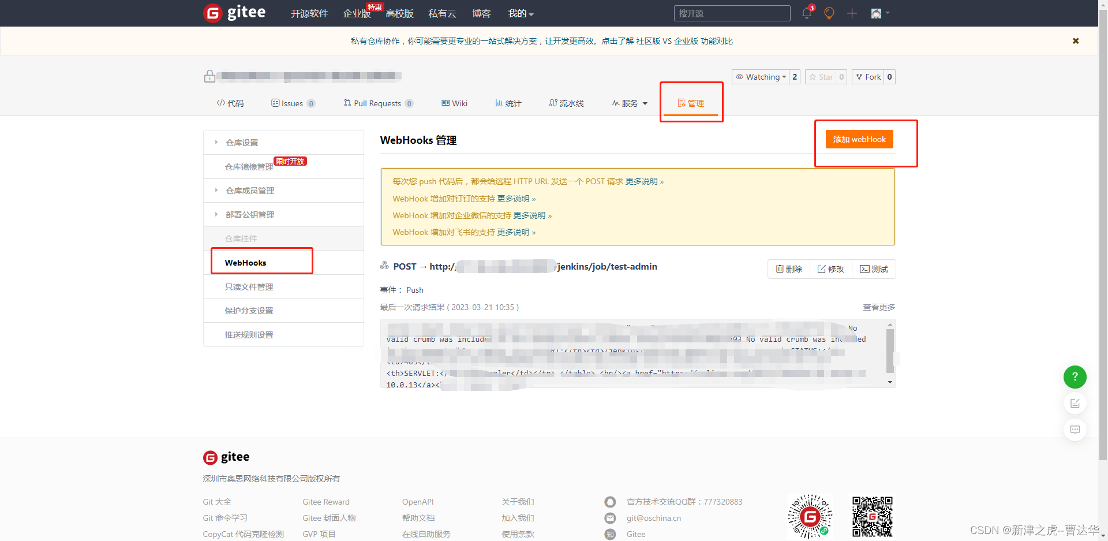Click the Star button

[821, 77]
